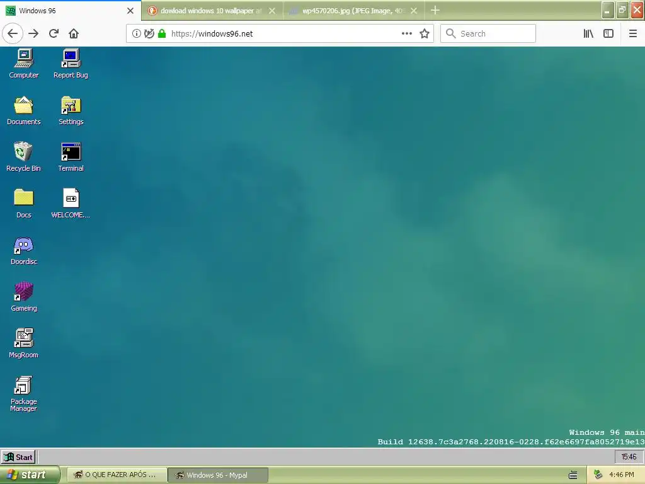Launch the Gameing shortcut
This screenshot has height=484, width=645.
point(24,297)
